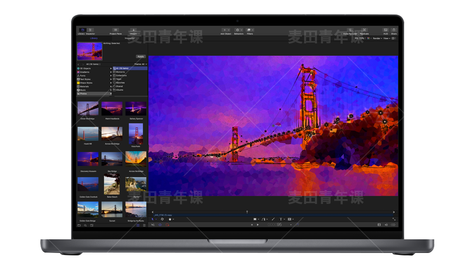Click the keyframe editor icon
The width and height of the screenshot is (470, 267).
[x=393, y=225]
